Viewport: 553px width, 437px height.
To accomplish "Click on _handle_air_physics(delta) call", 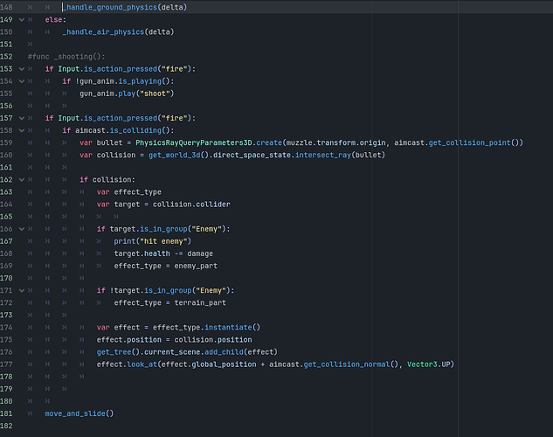I will point(118,31).
